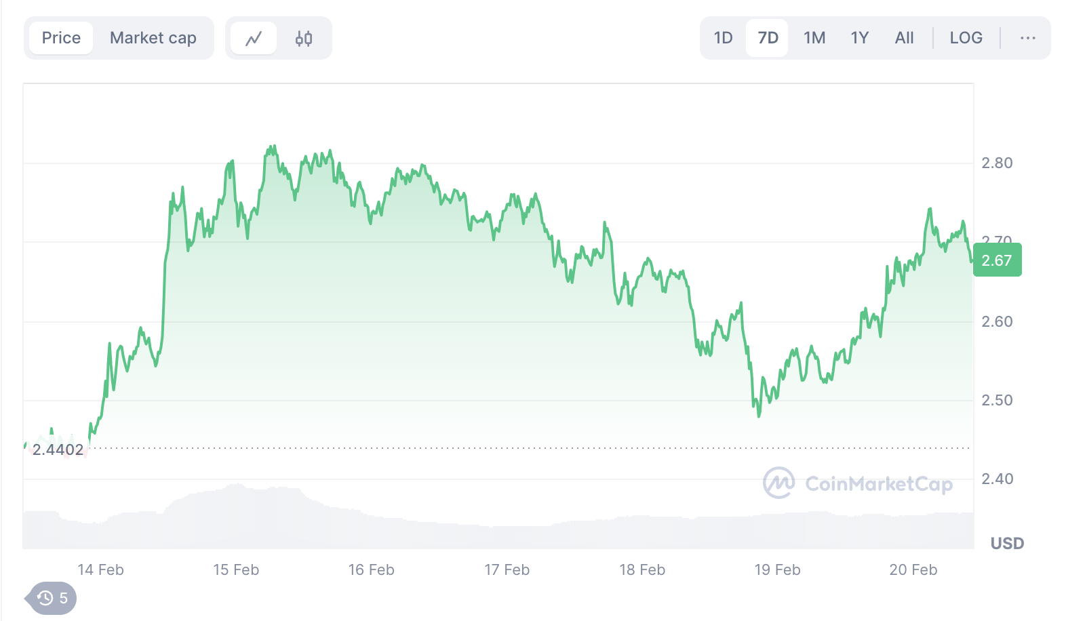Click the 2.4402 starting price label
Viewport: 1066px width, 621px height.
click(58, 449)
